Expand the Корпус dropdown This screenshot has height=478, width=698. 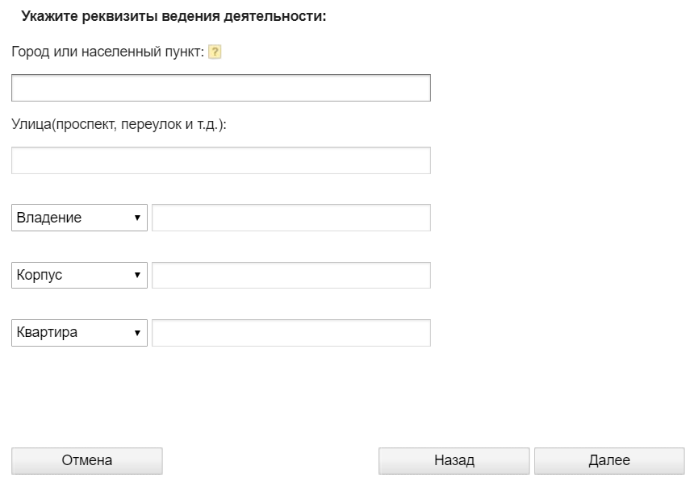[79, 275]
